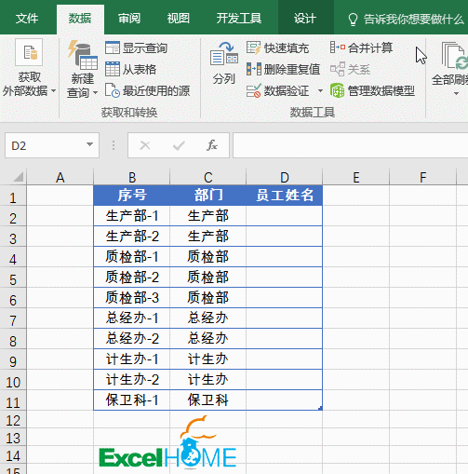The width and height of the screenshot is (468, 474).
Task: Select column D header
Action: click(285, 177)
